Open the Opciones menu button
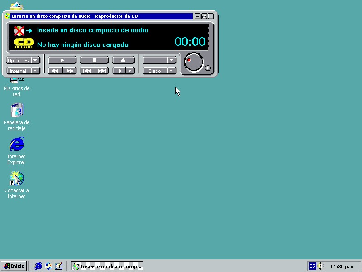The height and width of the screenshot is (272, 362). pos(19,60)
